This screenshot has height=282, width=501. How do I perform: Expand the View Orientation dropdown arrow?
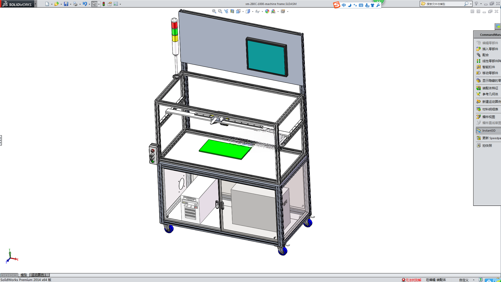coord(243,11)
